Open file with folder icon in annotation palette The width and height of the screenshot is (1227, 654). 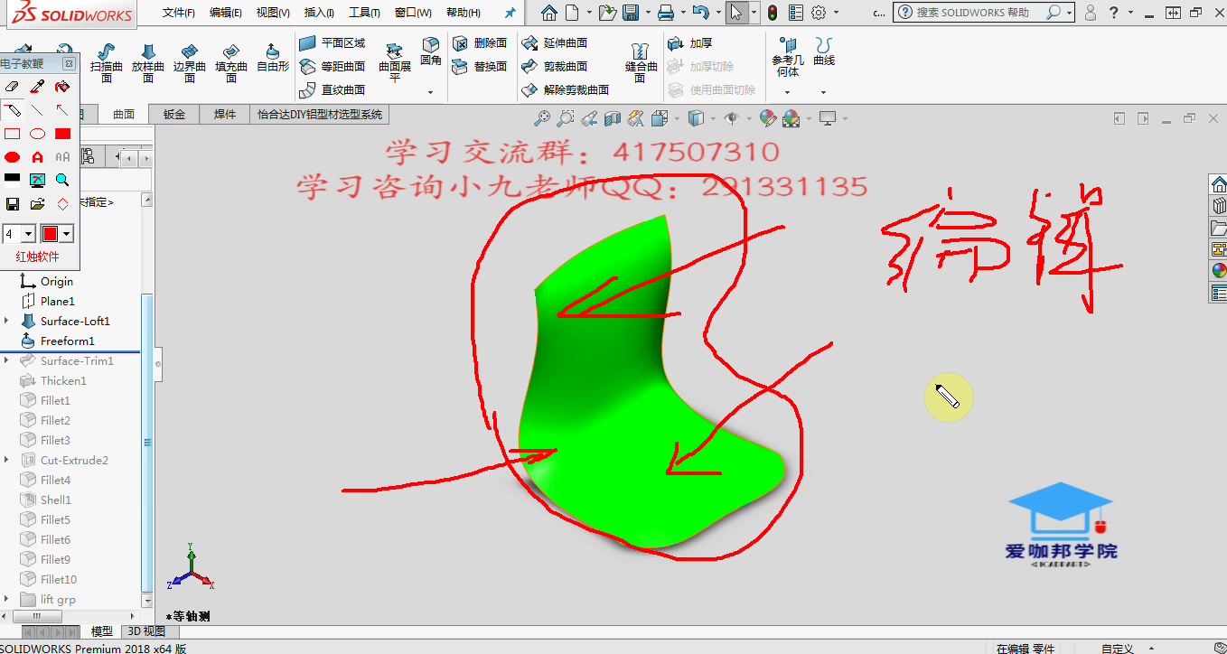click(37, 204)
